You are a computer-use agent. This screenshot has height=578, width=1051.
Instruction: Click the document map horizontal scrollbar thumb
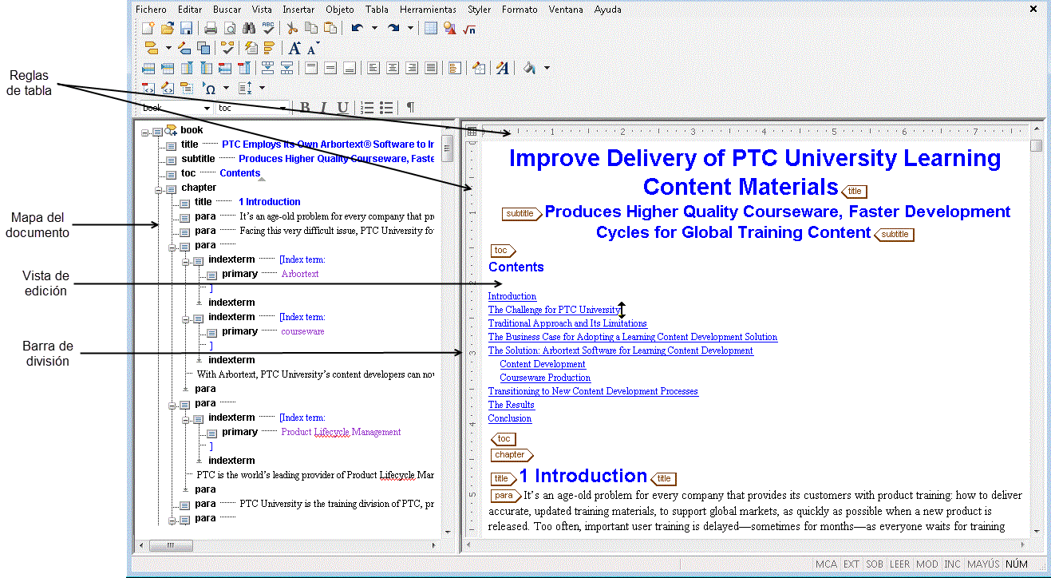(169, 544)
